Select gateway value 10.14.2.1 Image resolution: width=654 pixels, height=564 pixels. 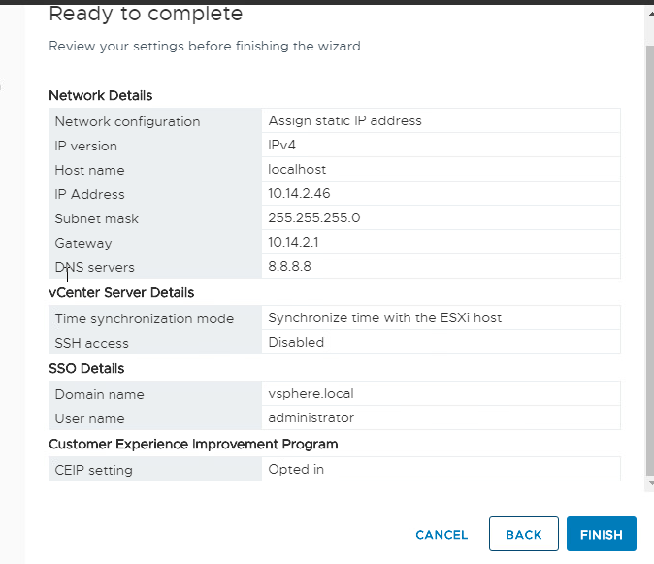293,242
